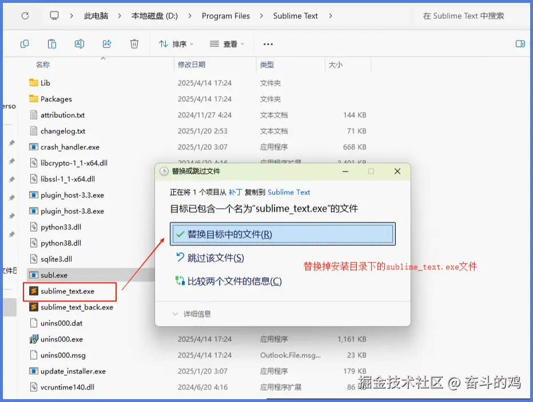Choose 替换目标中的文件(R) in dialog
533x402 pixels.
(283, 234)
